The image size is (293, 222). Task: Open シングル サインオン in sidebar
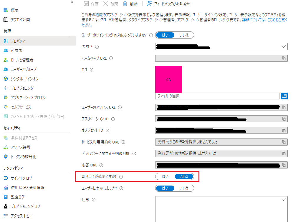(24, 79)
